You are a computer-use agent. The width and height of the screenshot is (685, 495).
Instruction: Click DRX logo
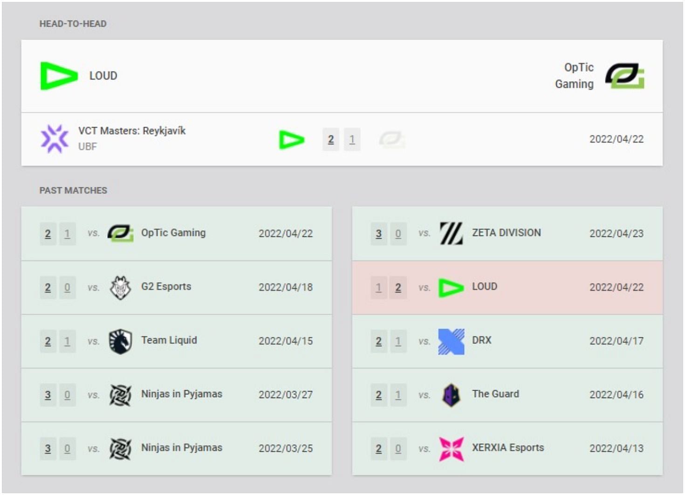point(451,341)
